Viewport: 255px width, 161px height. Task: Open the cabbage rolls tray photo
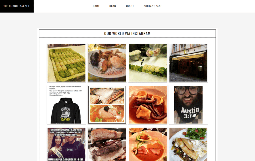[x=66, y=63]
